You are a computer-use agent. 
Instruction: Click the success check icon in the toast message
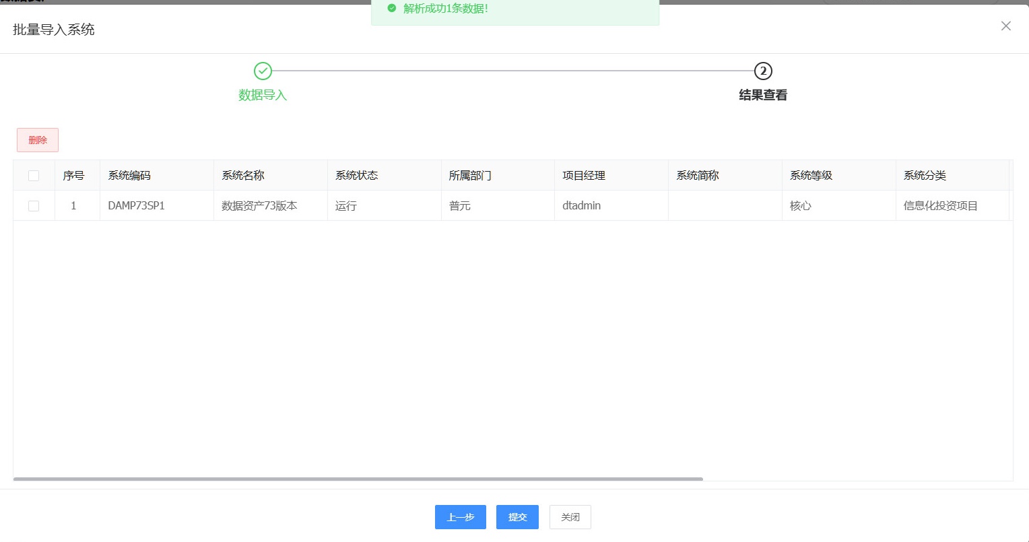(391, 9)
